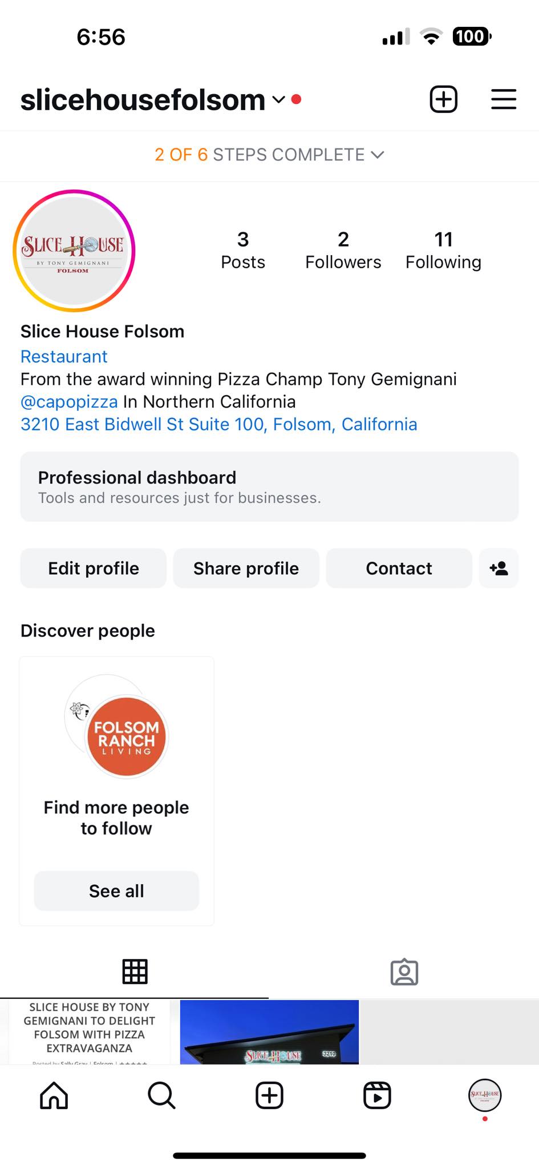Open the hamburger menu icon

click(x=504, y=99)
